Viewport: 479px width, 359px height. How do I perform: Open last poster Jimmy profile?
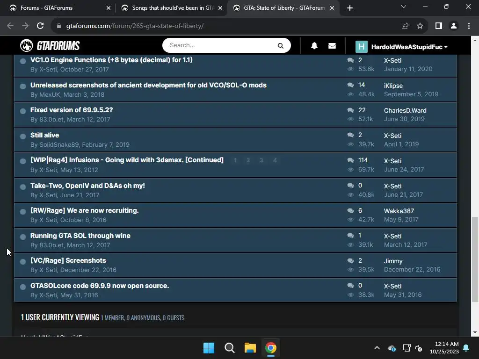pos(393,261)
